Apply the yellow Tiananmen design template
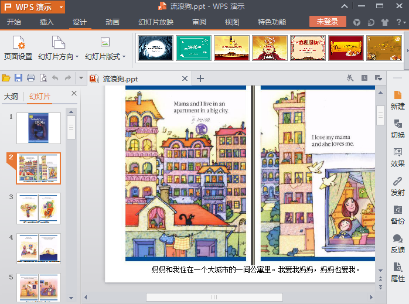409x304 pixels. pyautogui.click(x=231, y=48)
